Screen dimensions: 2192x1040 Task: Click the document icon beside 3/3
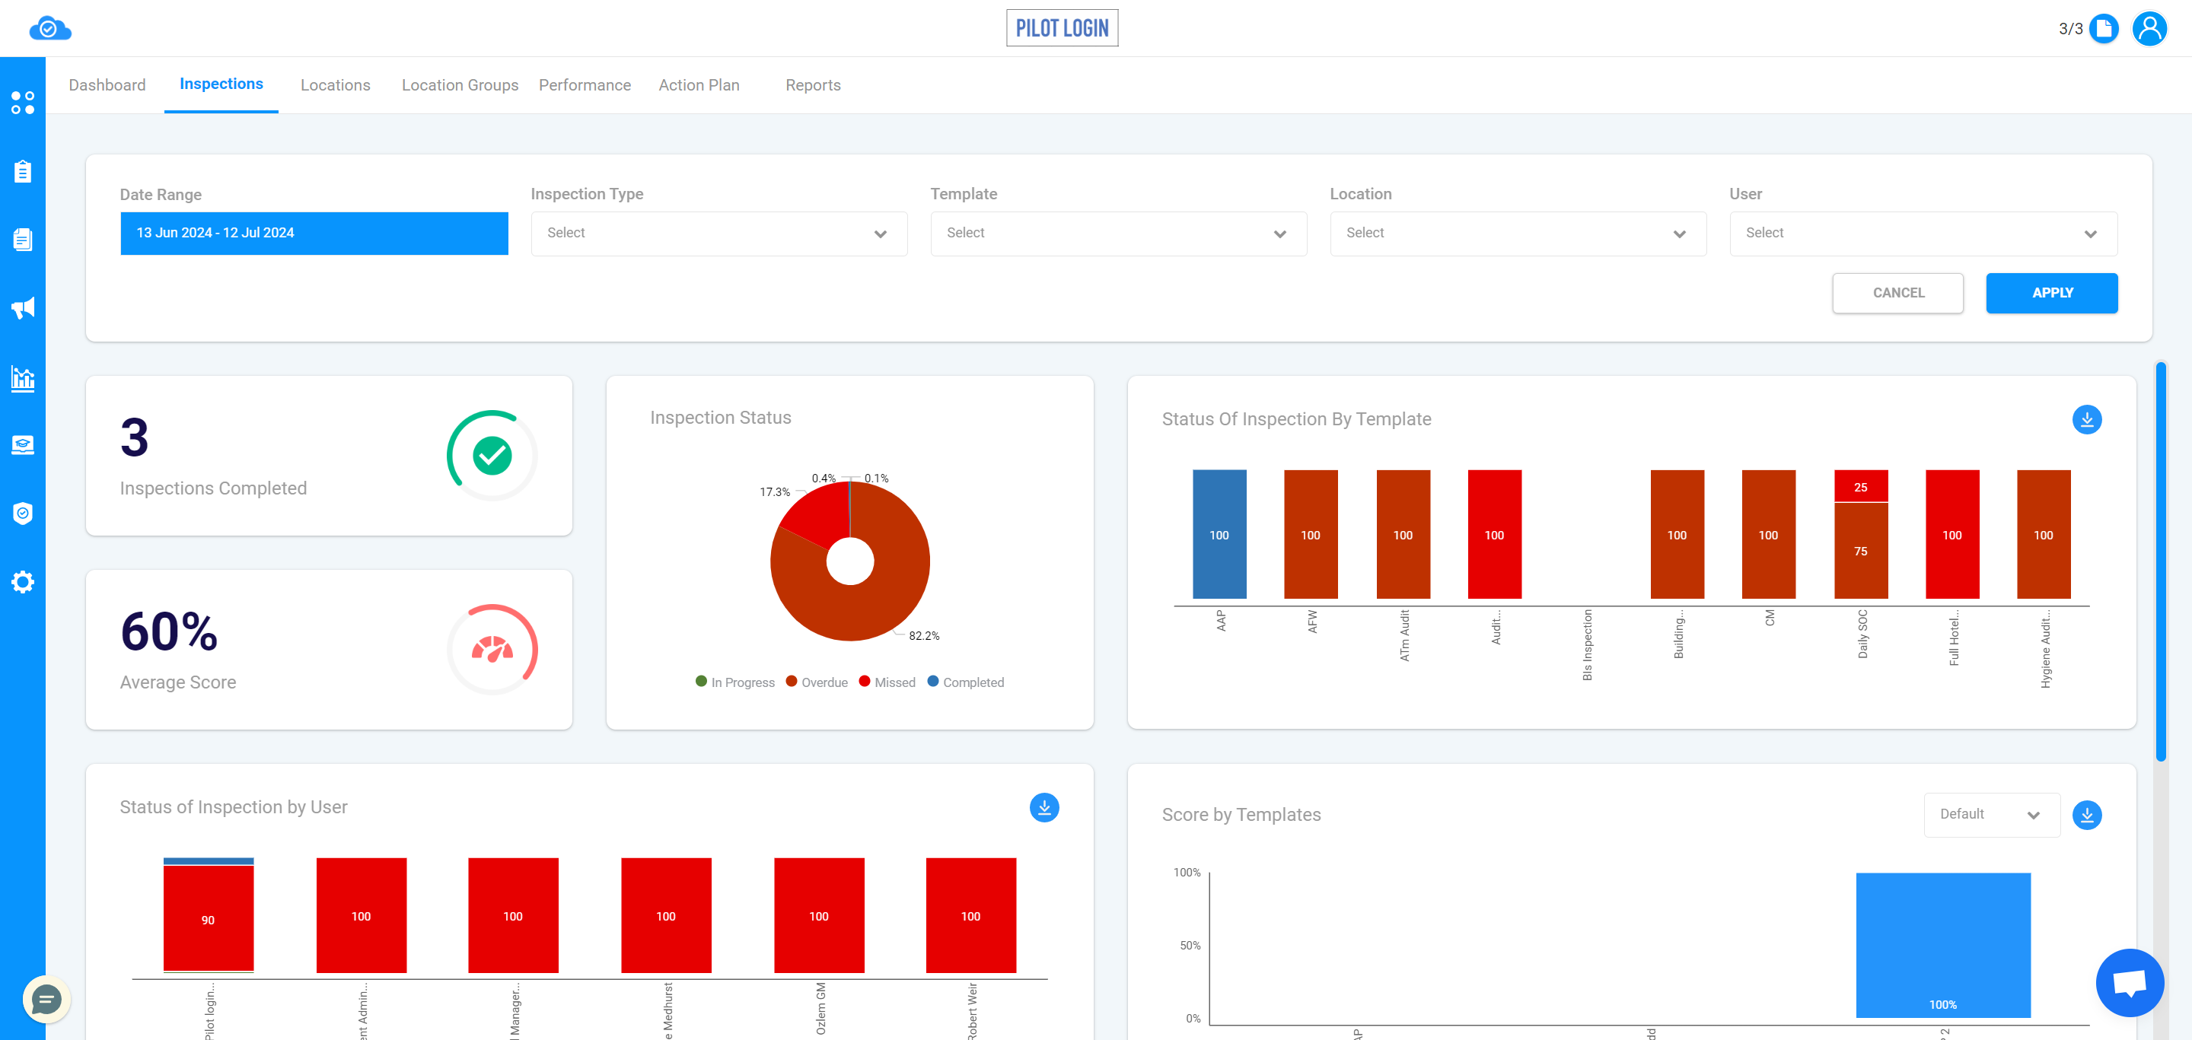click(x=2104, y=29)
